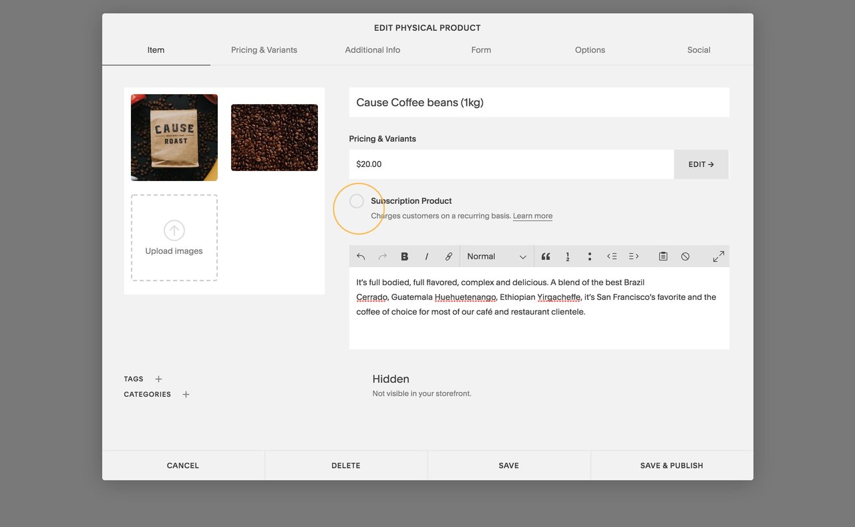Open the Additional Info tab

[x=372, y=49]
